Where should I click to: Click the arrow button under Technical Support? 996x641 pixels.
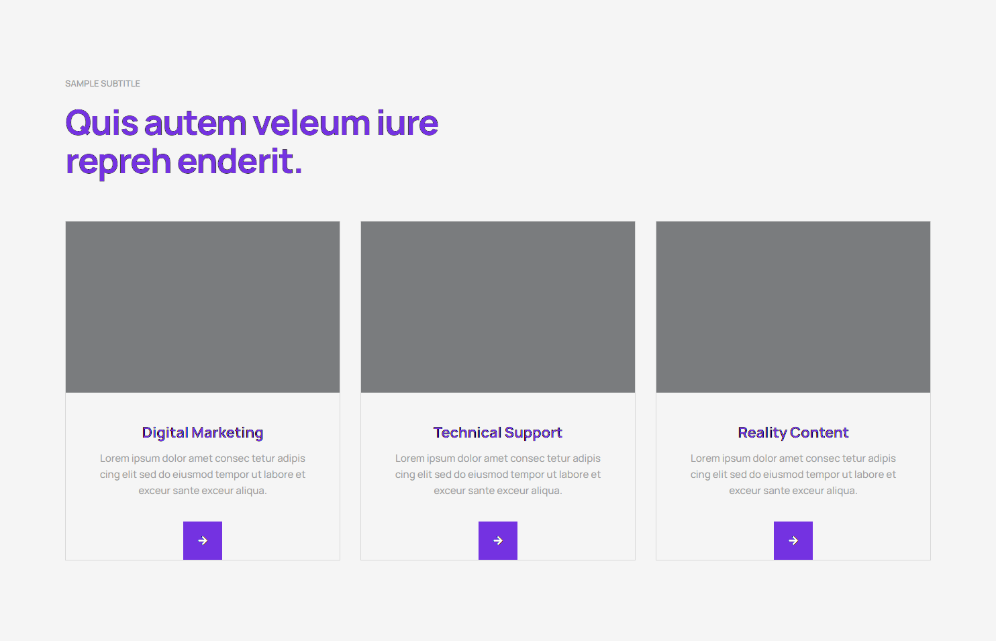point(498,540)
